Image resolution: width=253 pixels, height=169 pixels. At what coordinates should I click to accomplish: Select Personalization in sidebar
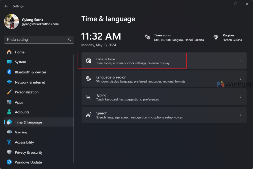(39, 92)
